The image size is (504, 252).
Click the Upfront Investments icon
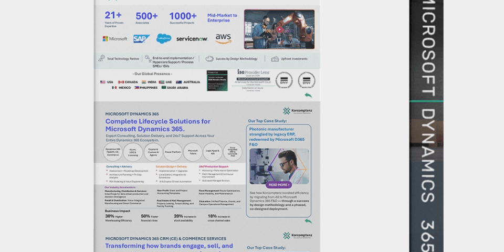click(275, 59)
